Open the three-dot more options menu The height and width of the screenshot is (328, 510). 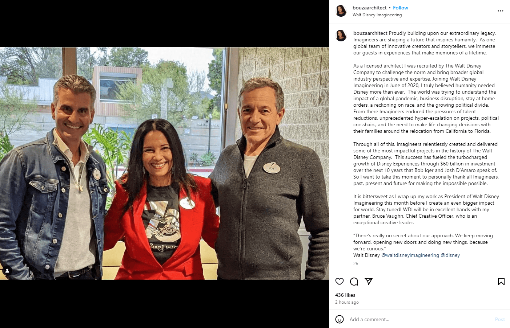pyautogui.click(x=501, y=11)
